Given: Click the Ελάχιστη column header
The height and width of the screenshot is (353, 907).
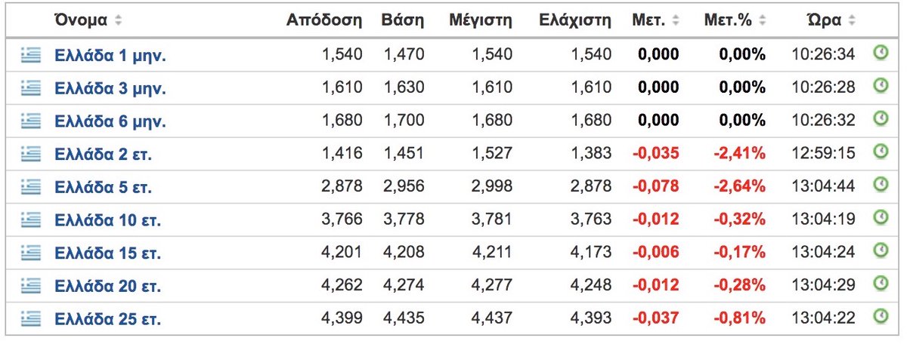Looking at the screenshot, I should 574,20.
